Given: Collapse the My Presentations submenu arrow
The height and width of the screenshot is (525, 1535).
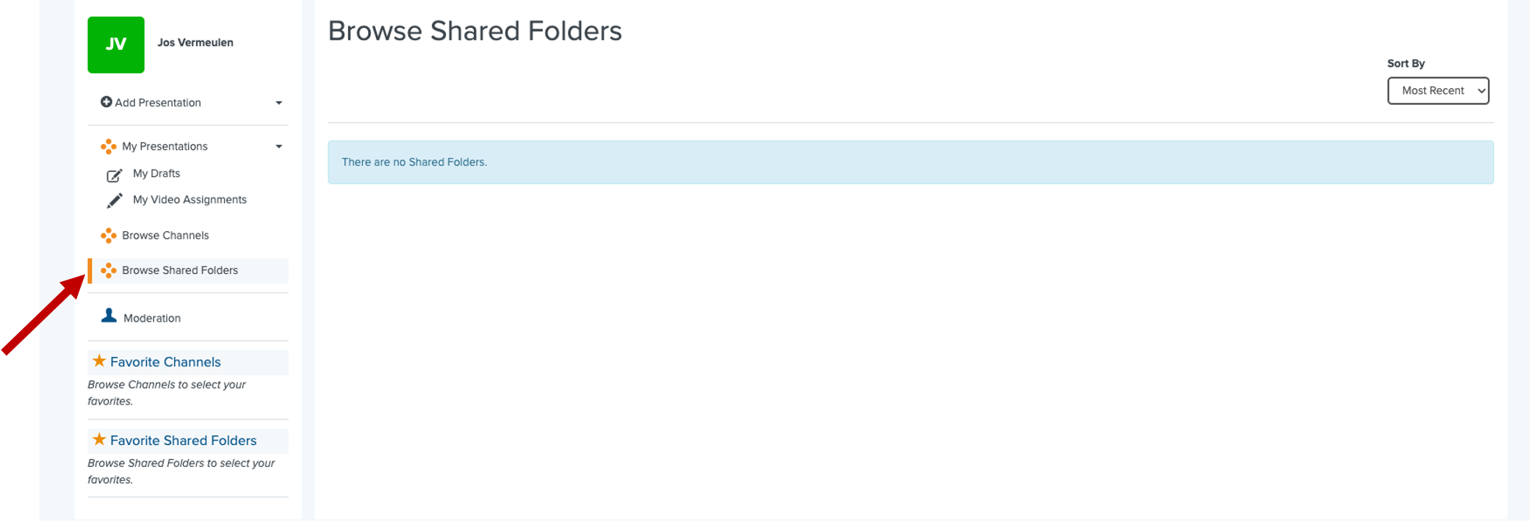Looking at the screenshot, I should pos(279,147).
